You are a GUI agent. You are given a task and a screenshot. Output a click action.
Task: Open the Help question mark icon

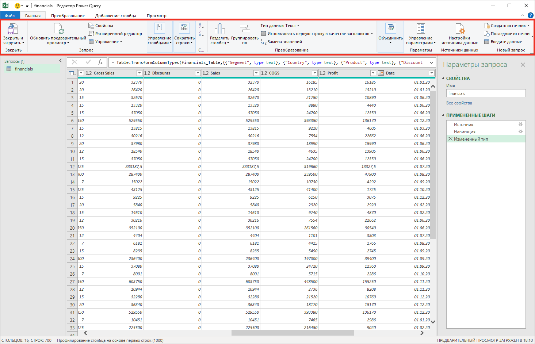click(x=531, y=15)
